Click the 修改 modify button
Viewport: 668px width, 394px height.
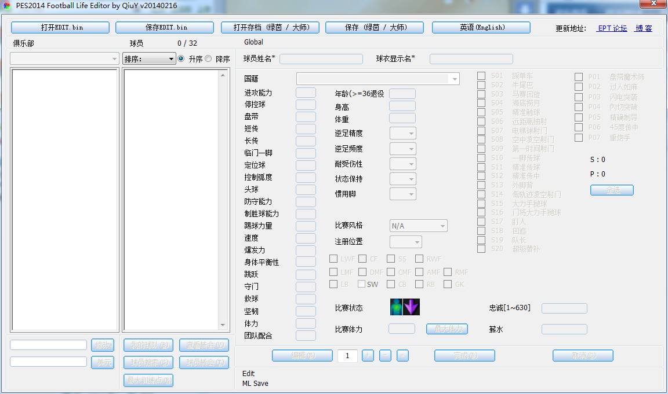click(103, 345)
